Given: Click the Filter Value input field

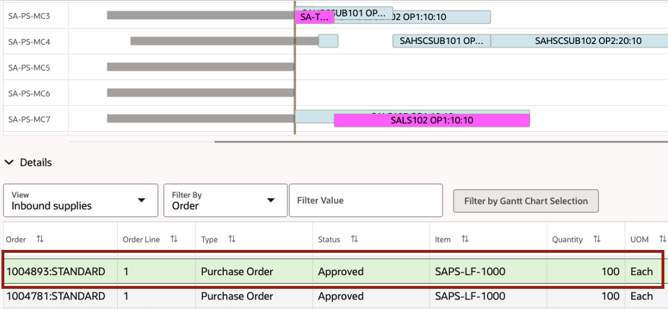Looking at the screenshot, I should tap(365, 200).
